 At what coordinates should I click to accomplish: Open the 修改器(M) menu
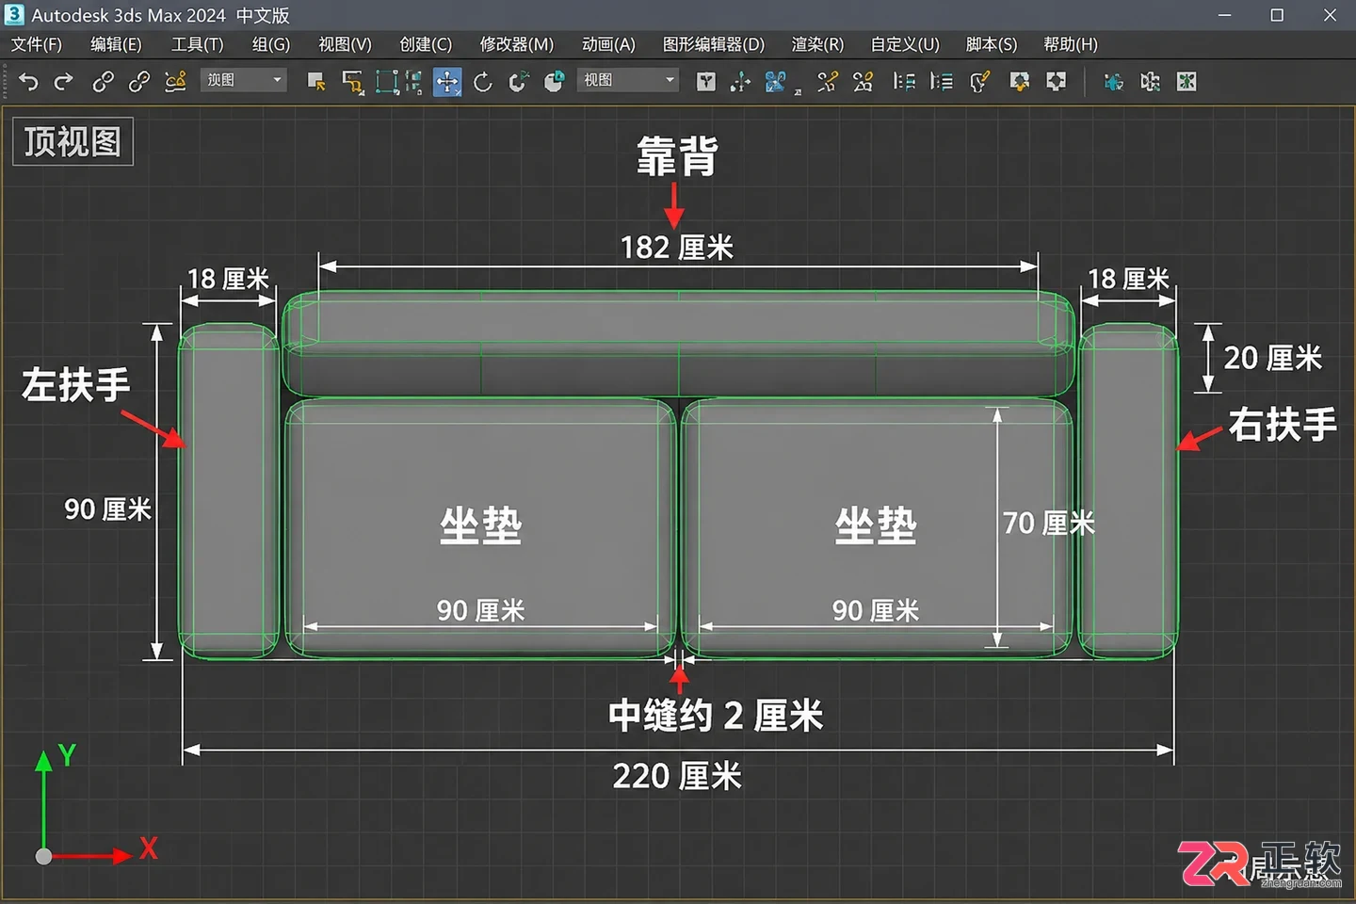tap(517, 44)
